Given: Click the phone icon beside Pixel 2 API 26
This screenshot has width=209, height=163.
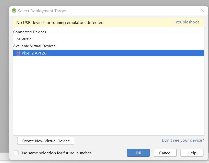Looking at the screenshot, I should [x=18, y=53].
